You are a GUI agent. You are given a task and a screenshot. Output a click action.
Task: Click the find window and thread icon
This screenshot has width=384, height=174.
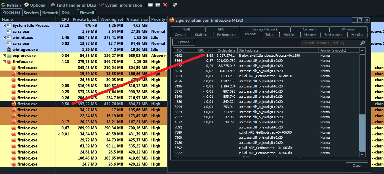(x=158, y=5)
